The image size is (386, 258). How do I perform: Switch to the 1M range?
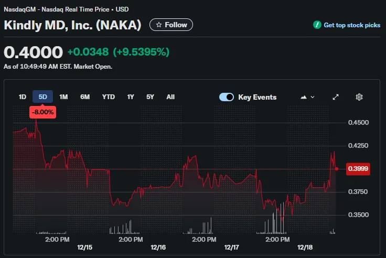tap(63, 96)
